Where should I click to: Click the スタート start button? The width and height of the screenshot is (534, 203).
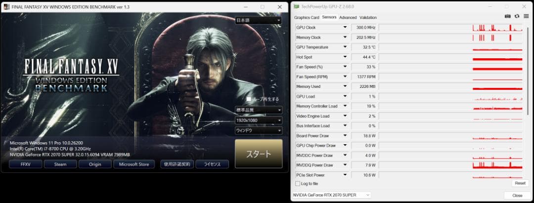pyautogui.click(x=259, y=154)
